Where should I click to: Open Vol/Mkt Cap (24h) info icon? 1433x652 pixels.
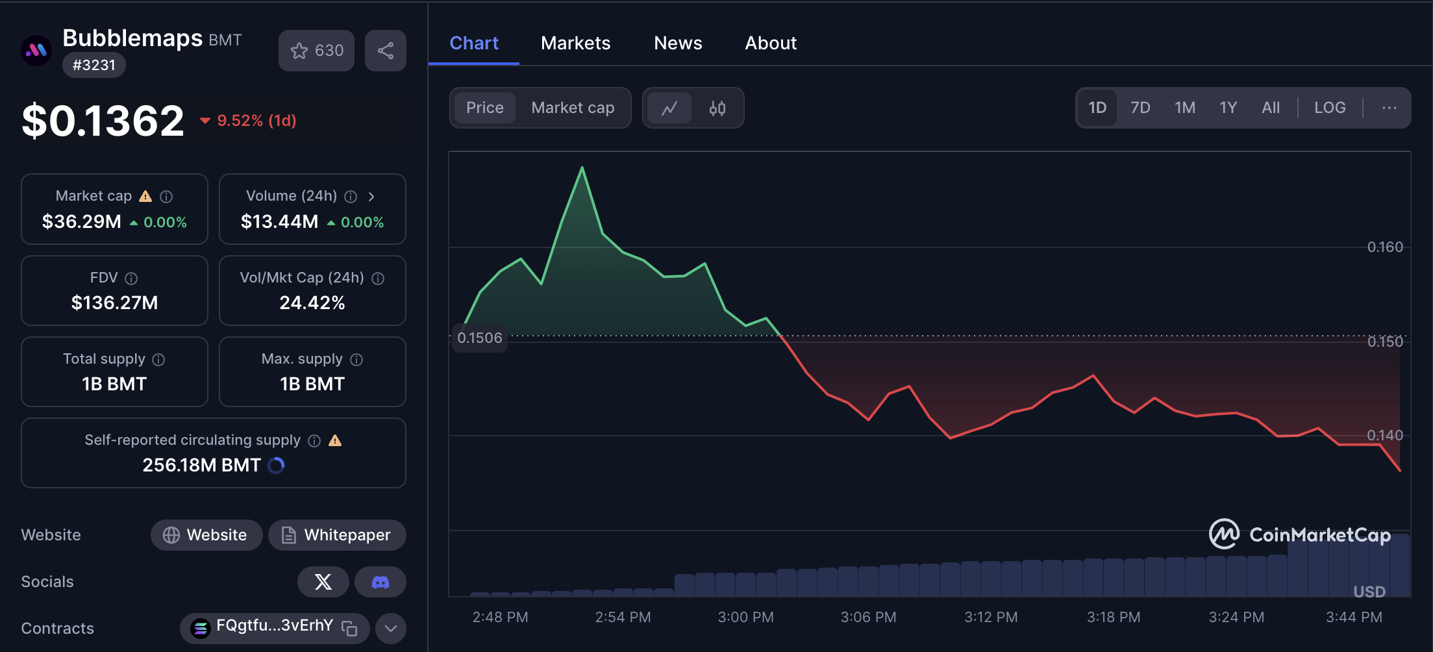point(378,278)
